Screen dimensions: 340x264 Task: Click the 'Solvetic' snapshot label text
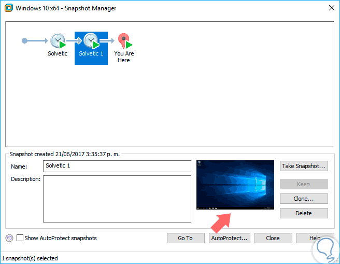coord(58,53)
